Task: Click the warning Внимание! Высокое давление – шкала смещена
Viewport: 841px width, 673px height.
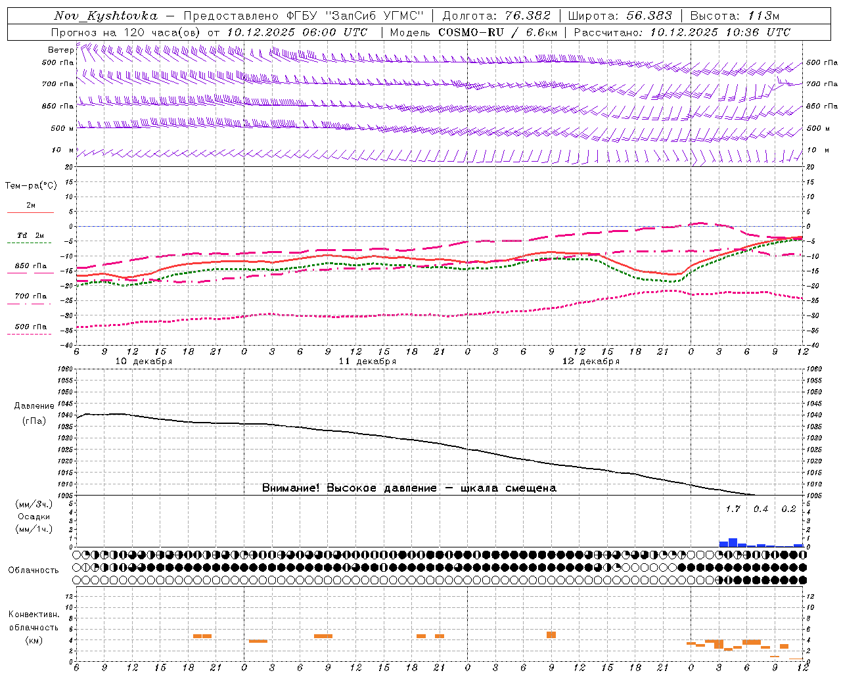Action: coord(409,488)
